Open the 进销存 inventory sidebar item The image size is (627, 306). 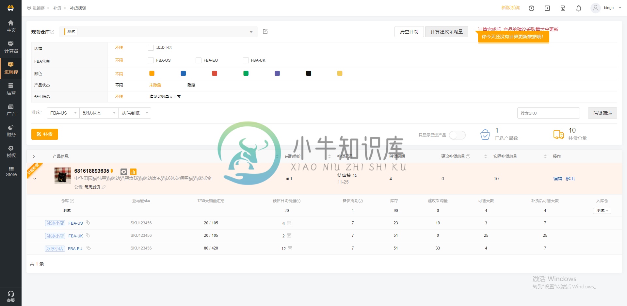coord(11,68)
